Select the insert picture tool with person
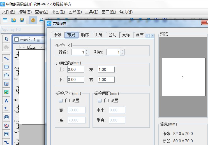The height and width of the screenshot is (145, 208). tap(6, 84)
